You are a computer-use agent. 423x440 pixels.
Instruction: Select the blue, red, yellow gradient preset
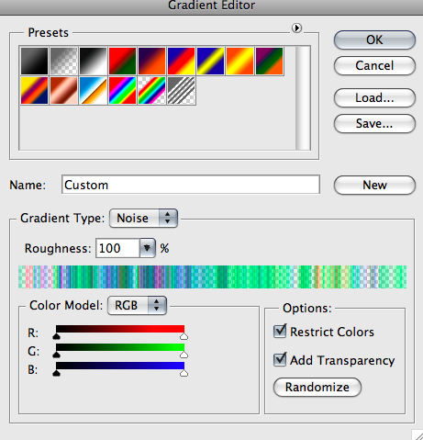tap(181, 61)
